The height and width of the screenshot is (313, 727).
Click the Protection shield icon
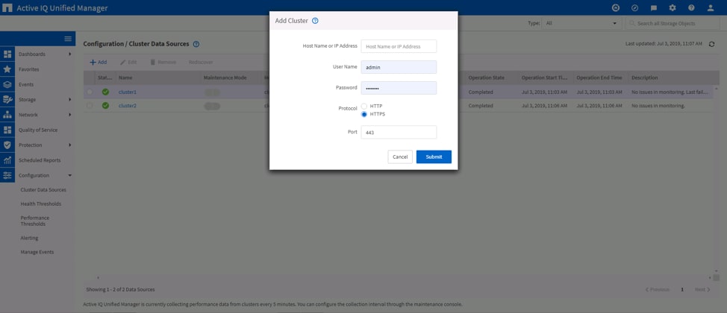pyautogui.click(x=7, y=145)
